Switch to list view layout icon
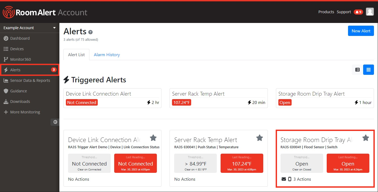The width and height of the screenshot is (378, 192). (x=357, y=70)
